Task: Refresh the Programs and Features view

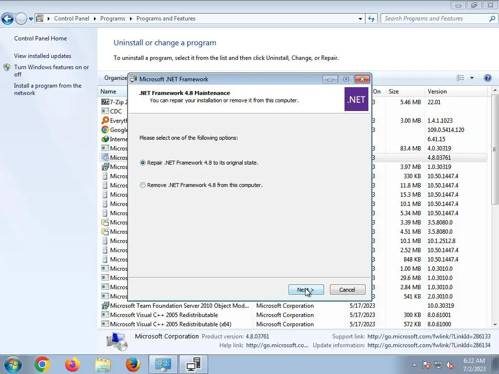Action: (x=371, y=19)
